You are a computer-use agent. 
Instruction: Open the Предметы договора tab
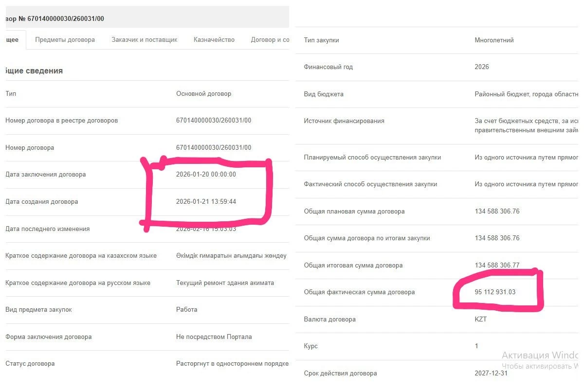[65, 40]
